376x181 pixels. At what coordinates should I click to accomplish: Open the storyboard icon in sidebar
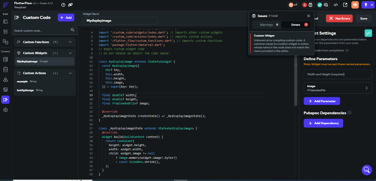point(6,41)
